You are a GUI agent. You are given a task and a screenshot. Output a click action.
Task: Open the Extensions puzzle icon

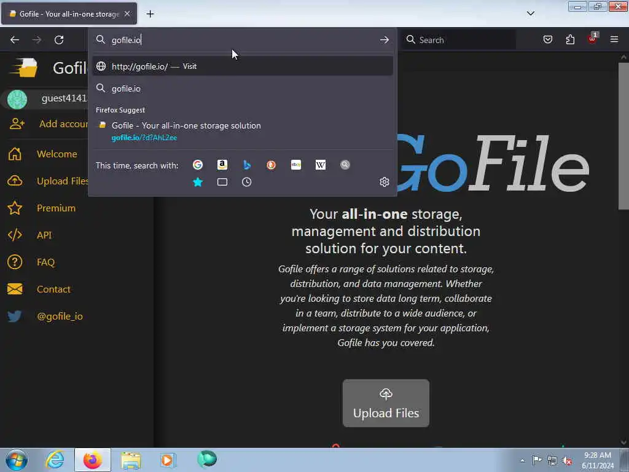click(x=570, y=39)
